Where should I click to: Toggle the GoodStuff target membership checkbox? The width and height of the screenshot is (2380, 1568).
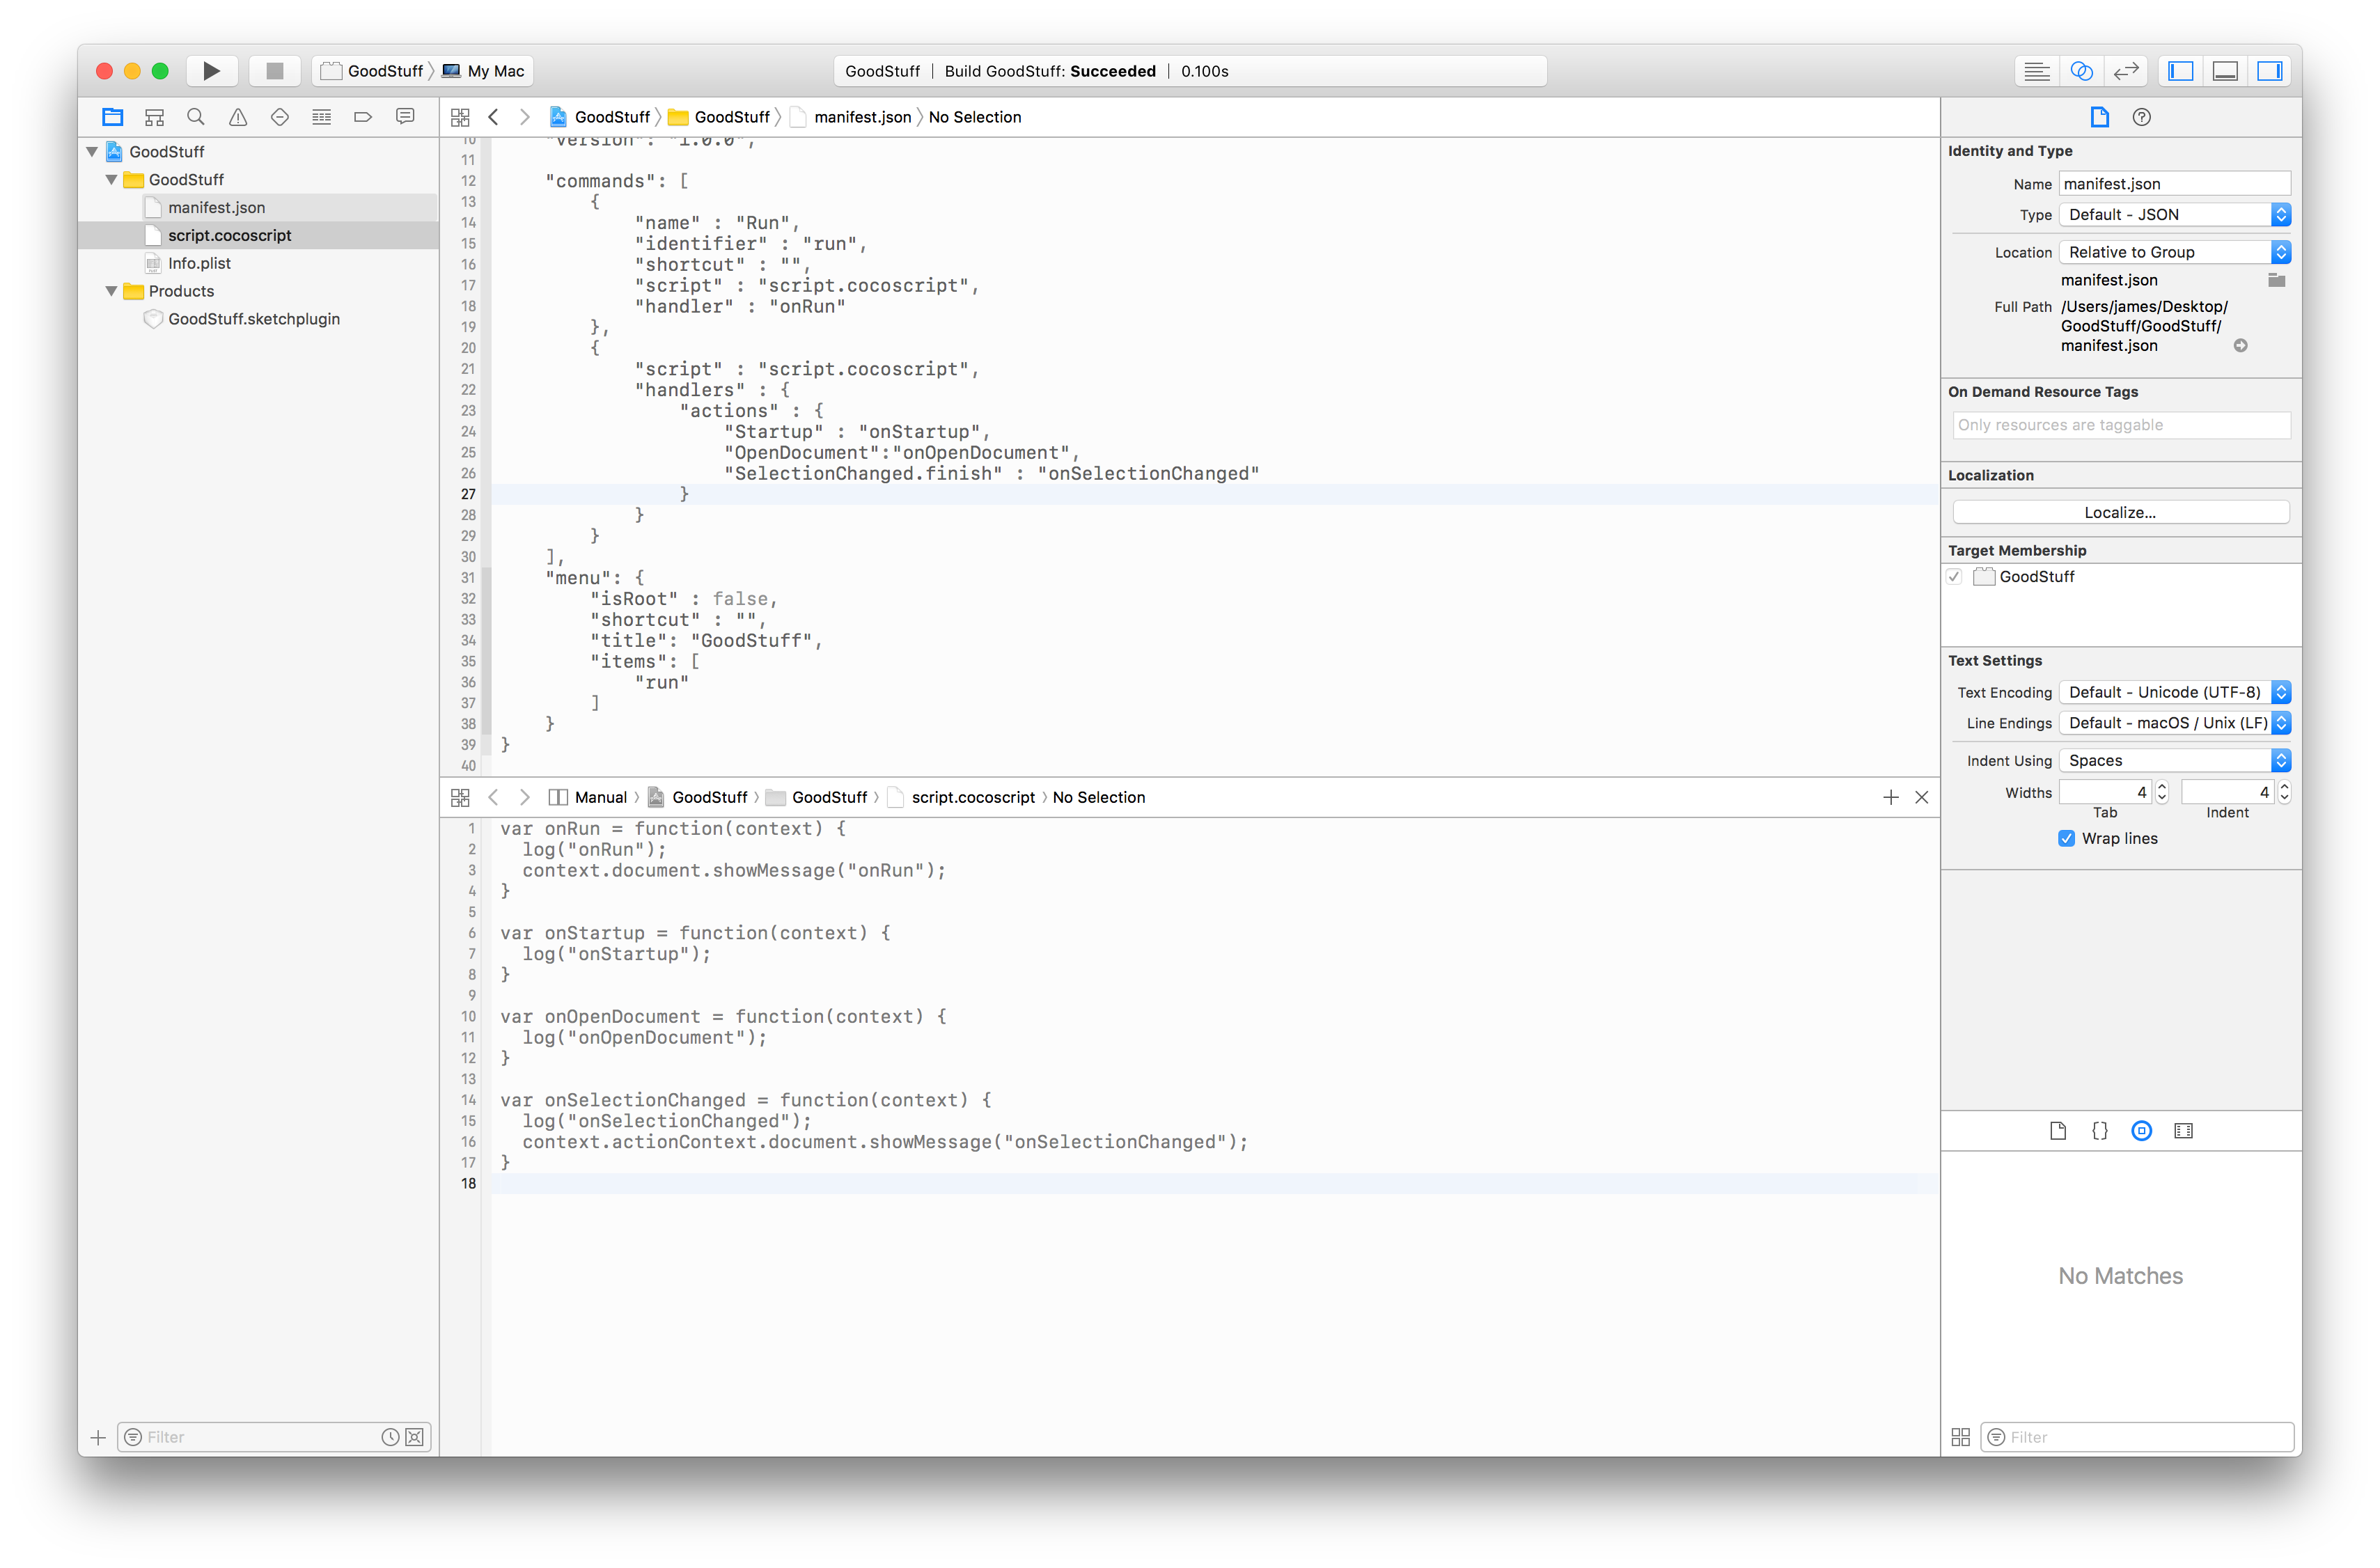pos(1962,577)
